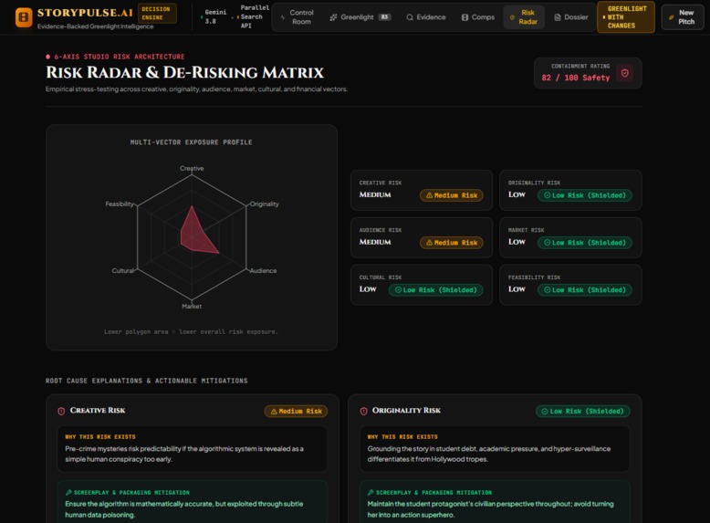Click warning icon in Audience Risk summary badge
This screenshot has height=523, width=710.
pyautogui.click(x=429, y=243)
